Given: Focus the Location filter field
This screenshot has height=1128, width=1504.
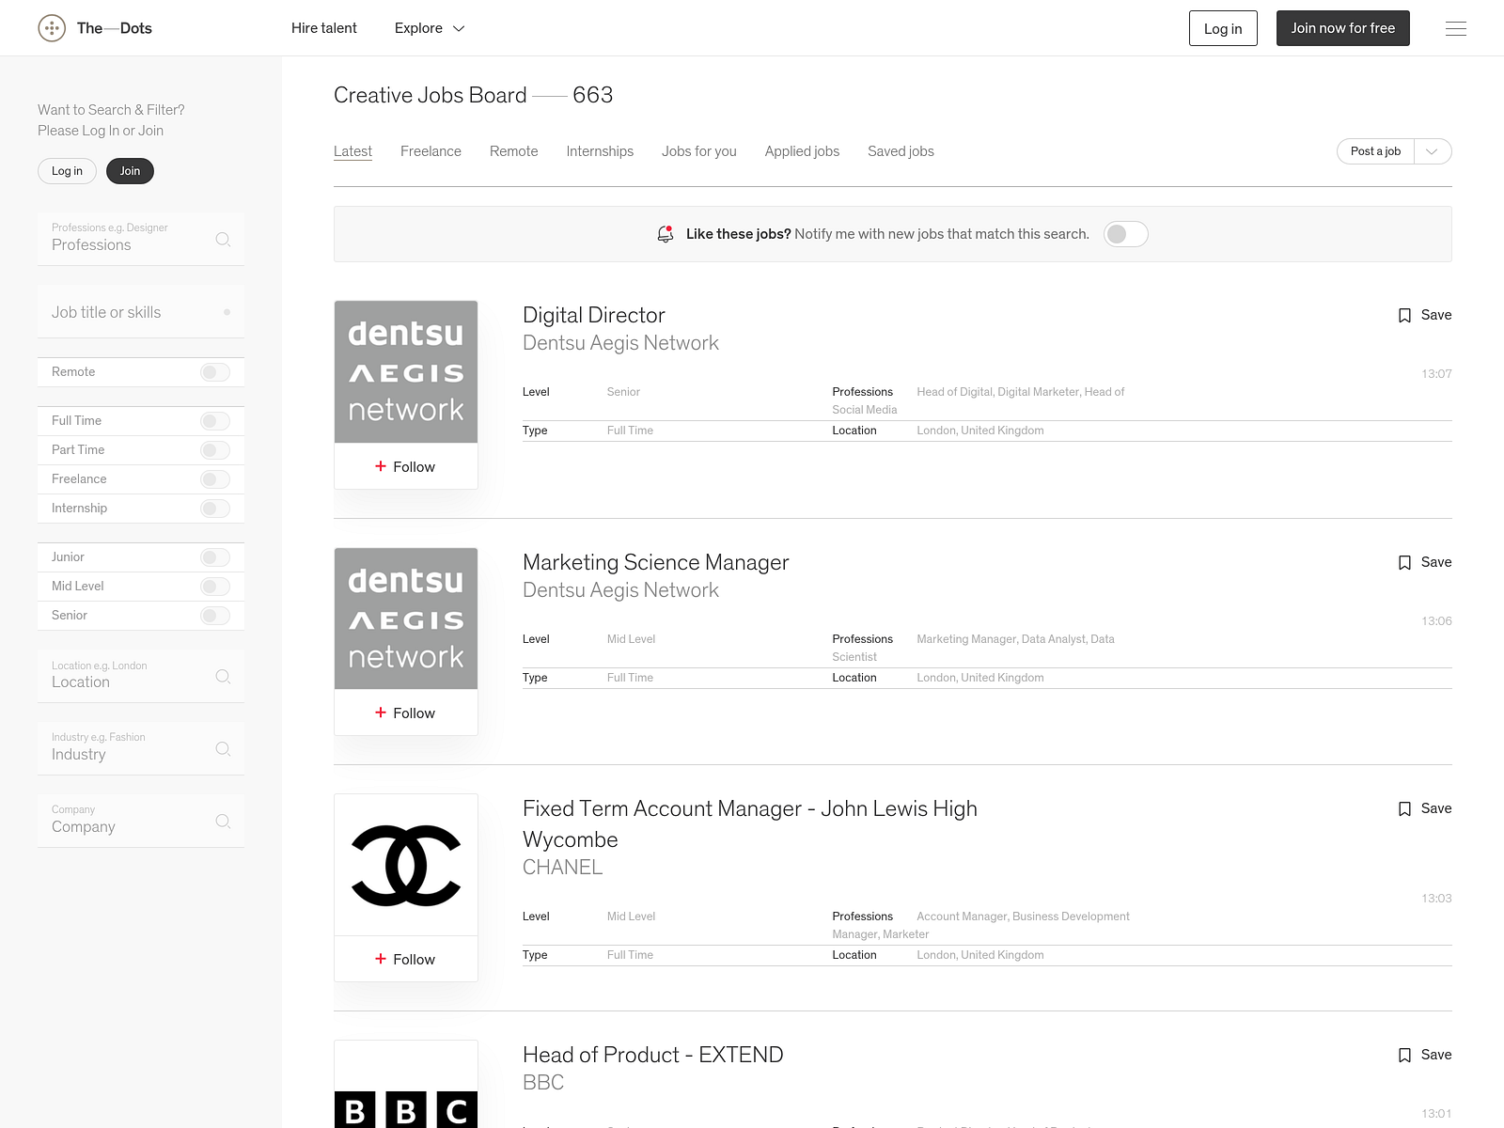Looking at the screenshot, I should click(141, 676).
